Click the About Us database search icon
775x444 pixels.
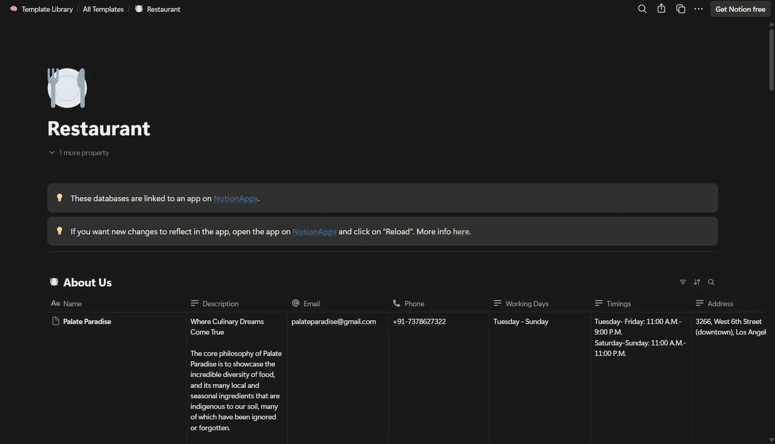point(711,282)
